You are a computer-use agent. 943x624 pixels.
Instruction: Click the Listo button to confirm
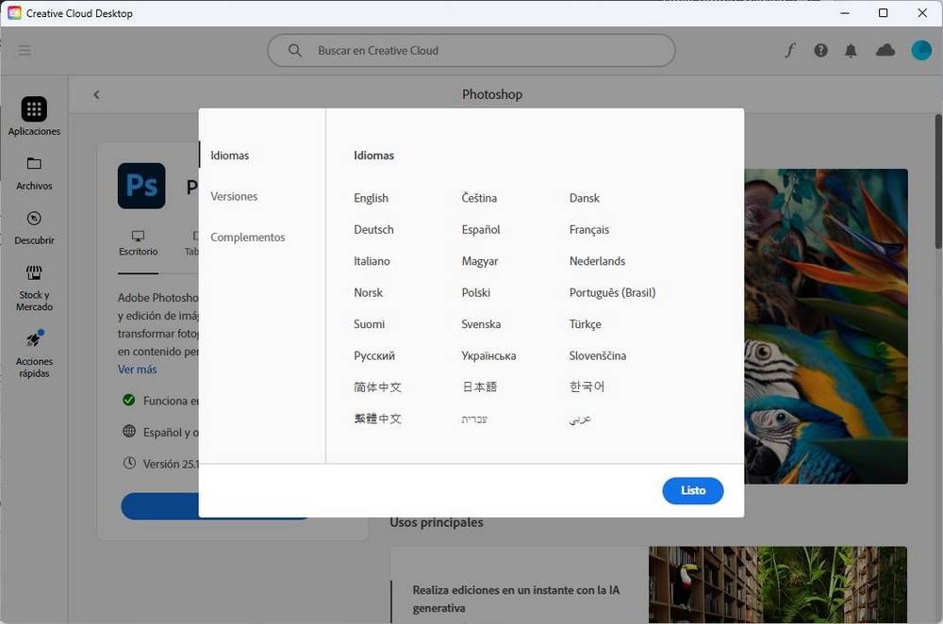[x=693, y=490]
